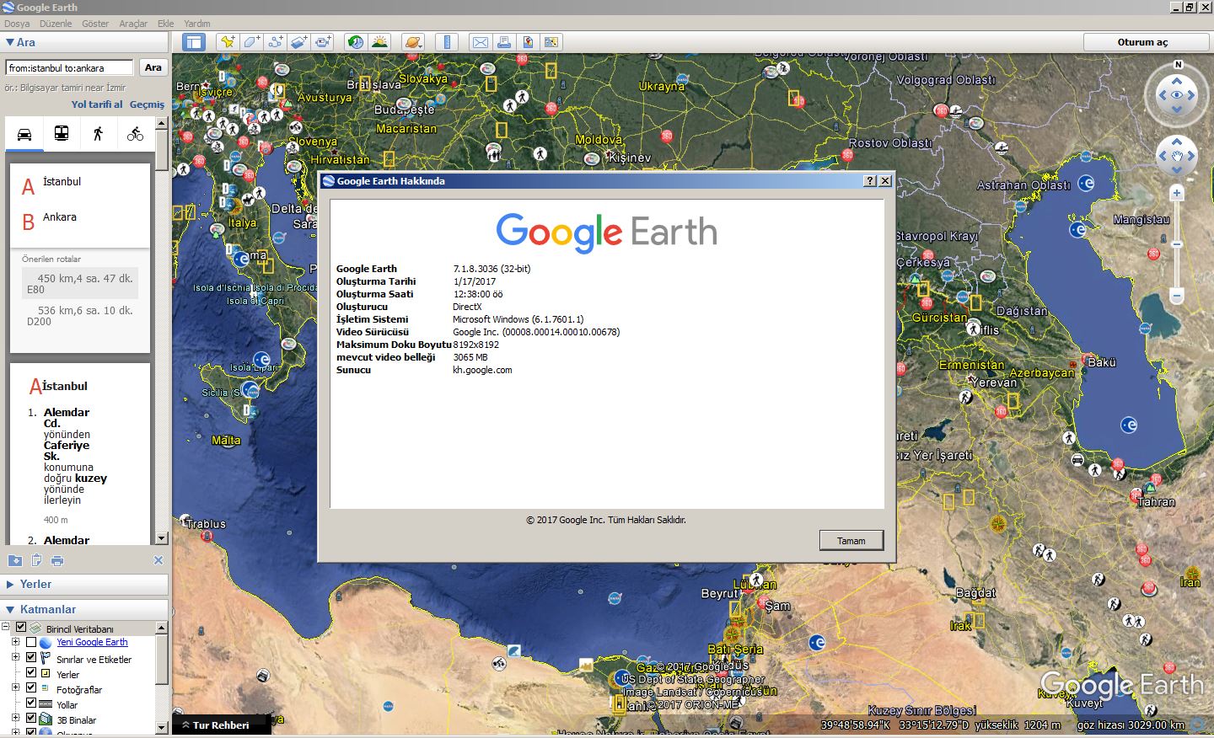
Task: Choose public transit directions (bus icon)
Action: point(62,134)
